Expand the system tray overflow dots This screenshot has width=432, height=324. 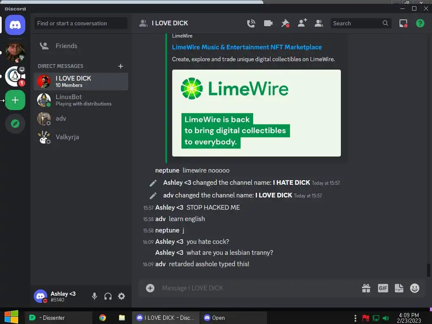pyautogui.click(x=355, y=318)
